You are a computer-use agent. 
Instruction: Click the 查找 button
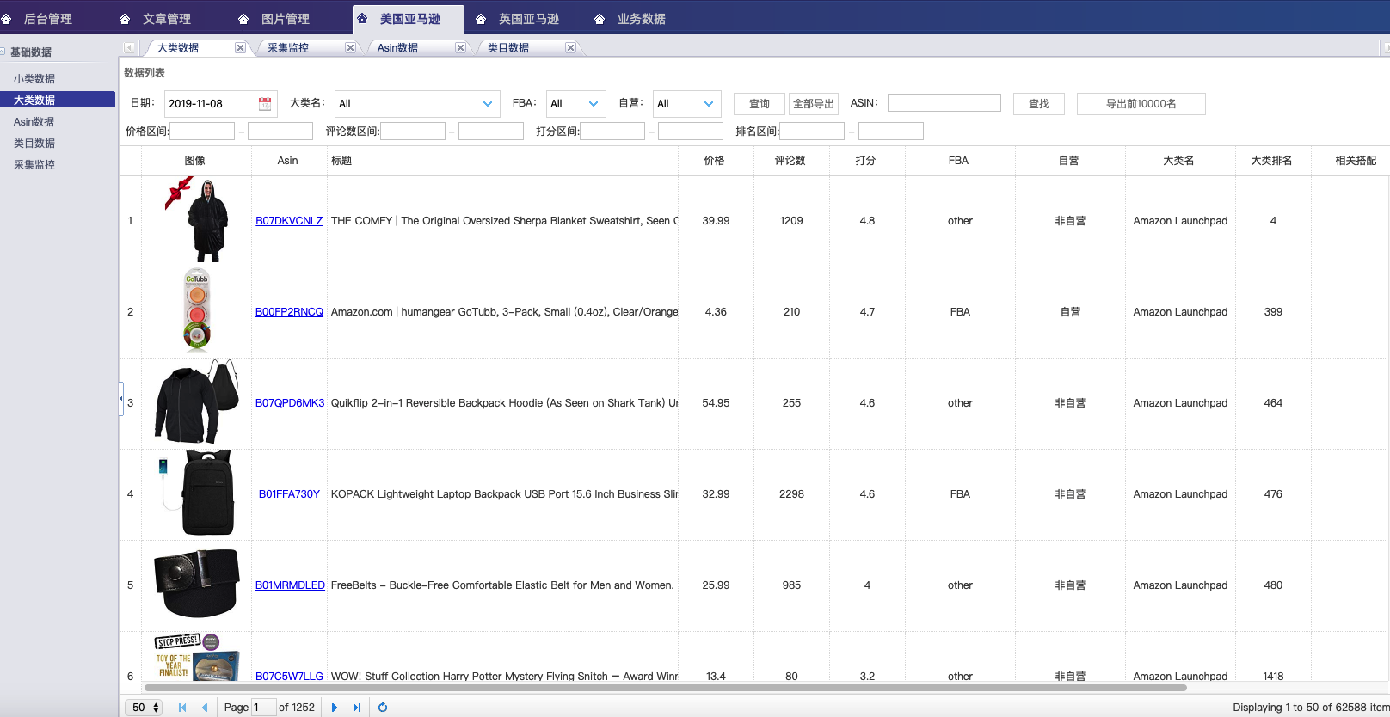1039,104
